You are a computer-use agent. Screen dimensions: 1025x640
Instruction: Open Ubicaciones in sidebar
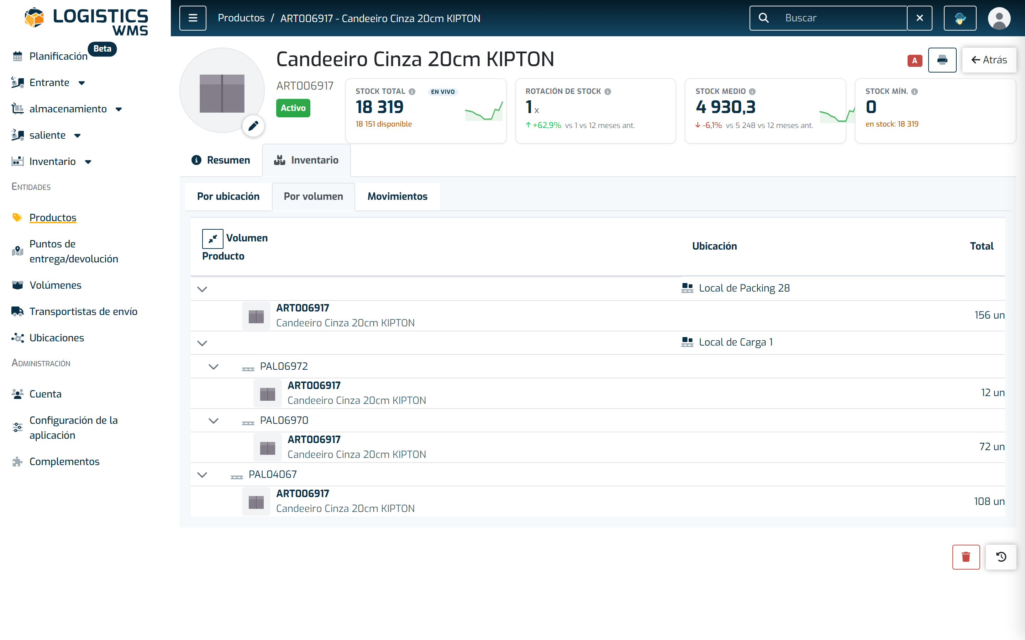(x=57, y=338)
